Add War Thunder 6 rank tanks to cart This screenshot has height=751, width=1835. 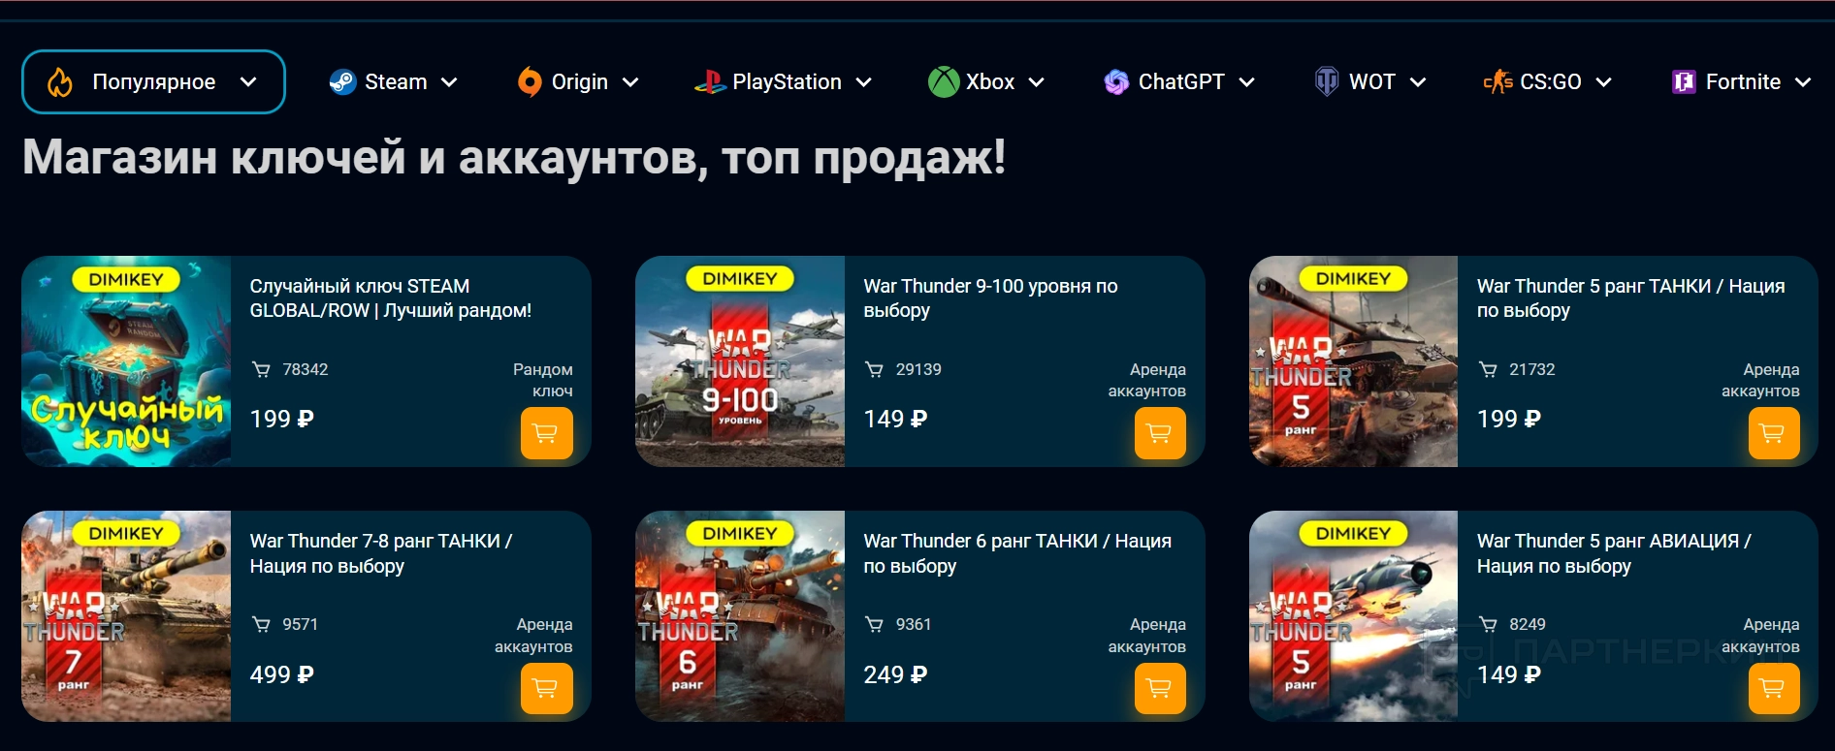(1160, 688)
